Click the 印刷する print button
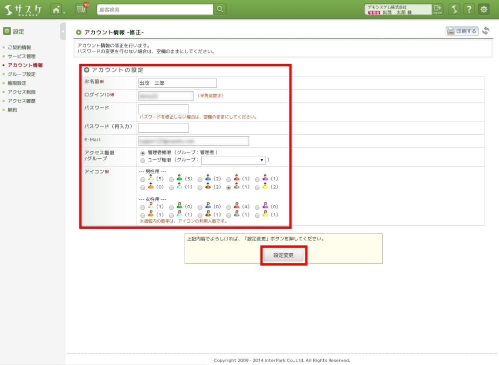This screenshot has height=365, width=499. (x=462, y=31)
